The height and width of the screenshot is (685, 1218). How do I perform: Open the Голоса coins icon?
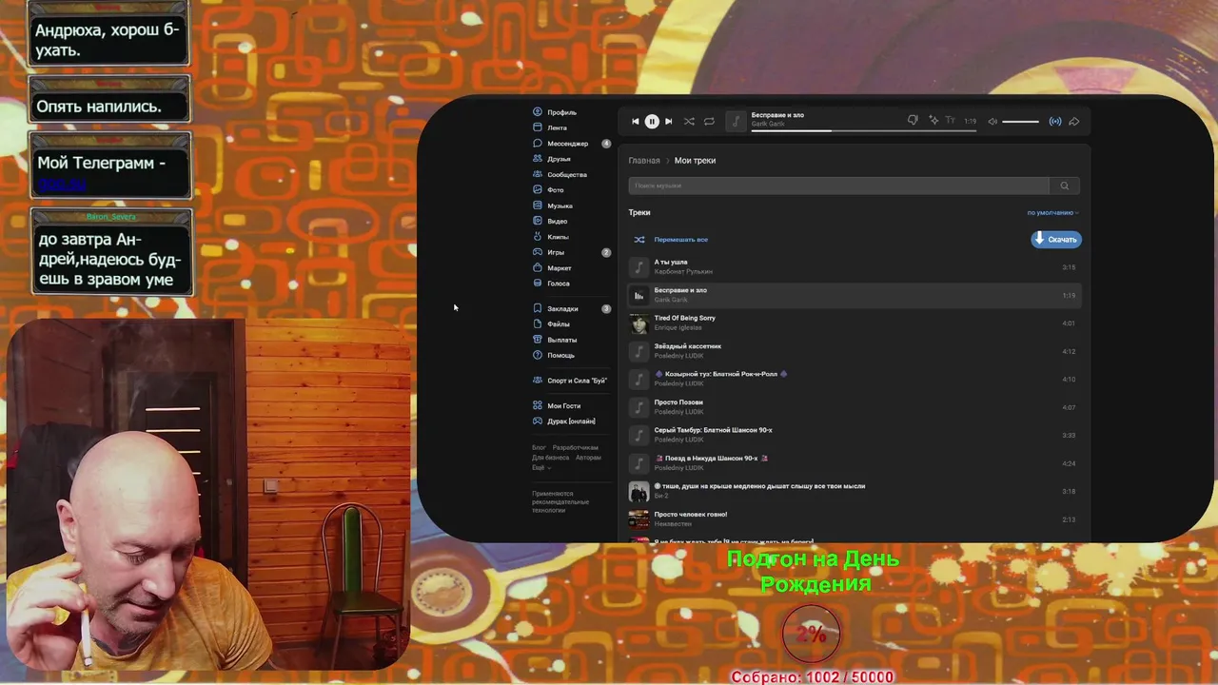click(x=538, y=284)
